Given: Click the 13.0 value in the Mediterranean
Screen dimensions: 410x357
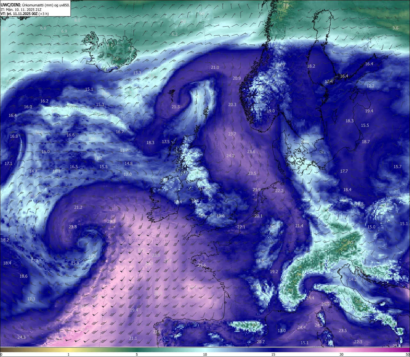Looking at the screenshot, I should [282, 331].
